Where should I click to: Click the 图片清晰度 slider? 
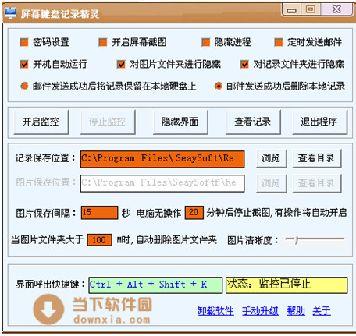click(x=315, y=239)
